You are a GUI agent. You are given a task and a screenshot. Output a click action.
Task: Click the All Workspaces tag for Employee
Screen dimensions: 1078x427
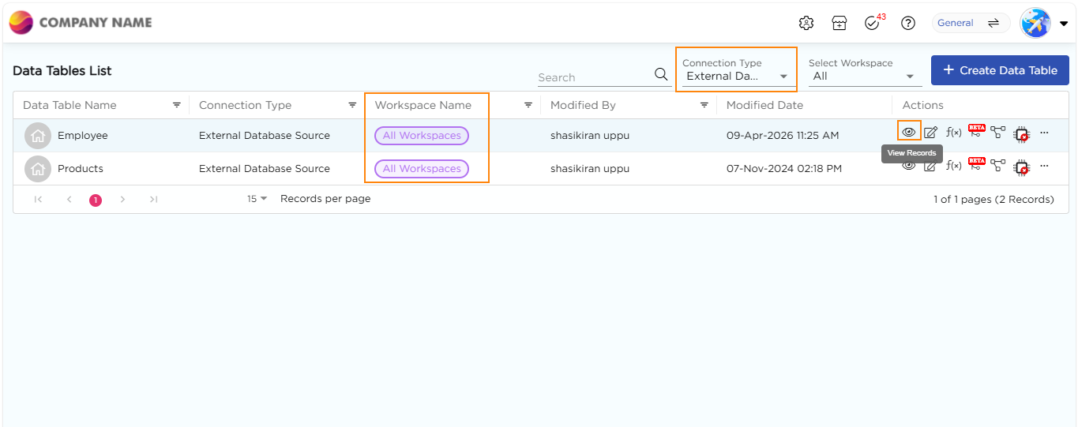click(422, 136)
